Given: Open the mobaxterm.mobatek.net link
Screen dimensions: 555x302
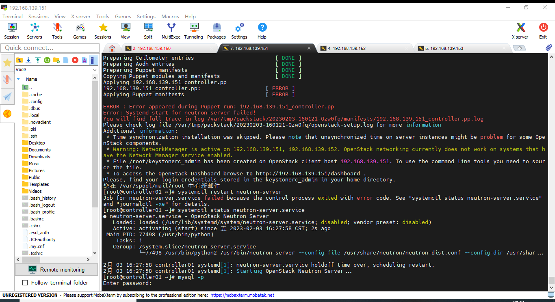Looking at the screenshot, I should click(242, 295).
